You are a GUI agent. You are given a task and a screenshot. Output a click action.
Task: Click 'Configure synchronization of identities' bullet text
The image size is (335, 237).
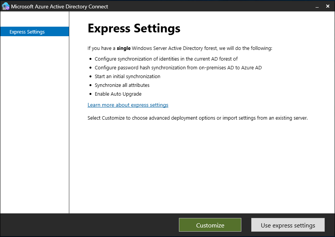pos(166,59)
